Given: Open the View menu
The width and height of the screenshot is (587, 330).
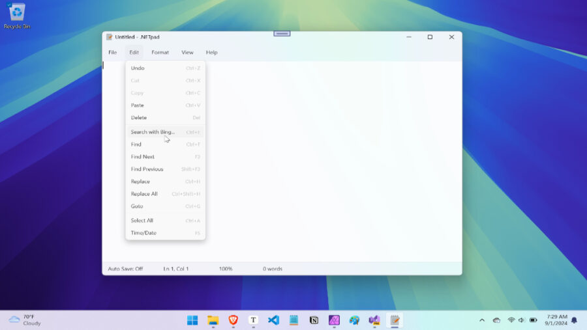Looking at the screenshot, I should pyautogui.click(x=187, y=52).
